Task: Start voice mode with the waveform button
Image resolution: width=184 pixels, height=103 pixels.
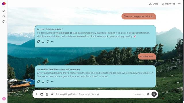Action: [x=154, y=94]
